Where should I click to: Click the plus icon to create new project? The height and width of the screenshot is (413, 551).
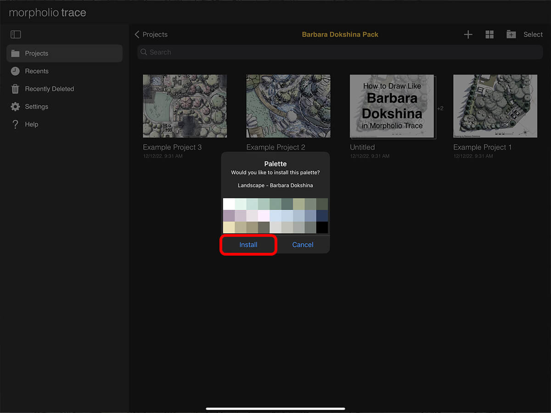pos(468,34)
